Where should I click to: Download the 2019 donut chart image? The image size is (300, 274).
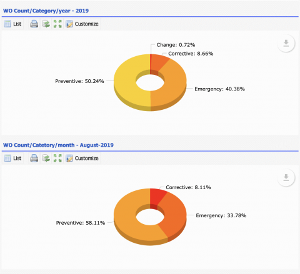[286, 43]
